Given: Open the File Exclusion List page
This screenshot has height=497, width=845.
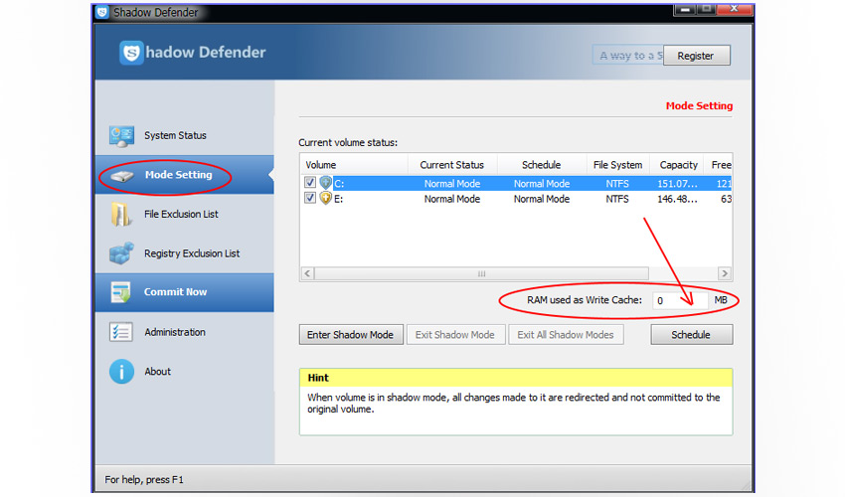Looking at the screenshot, I should tap(184, 214).
